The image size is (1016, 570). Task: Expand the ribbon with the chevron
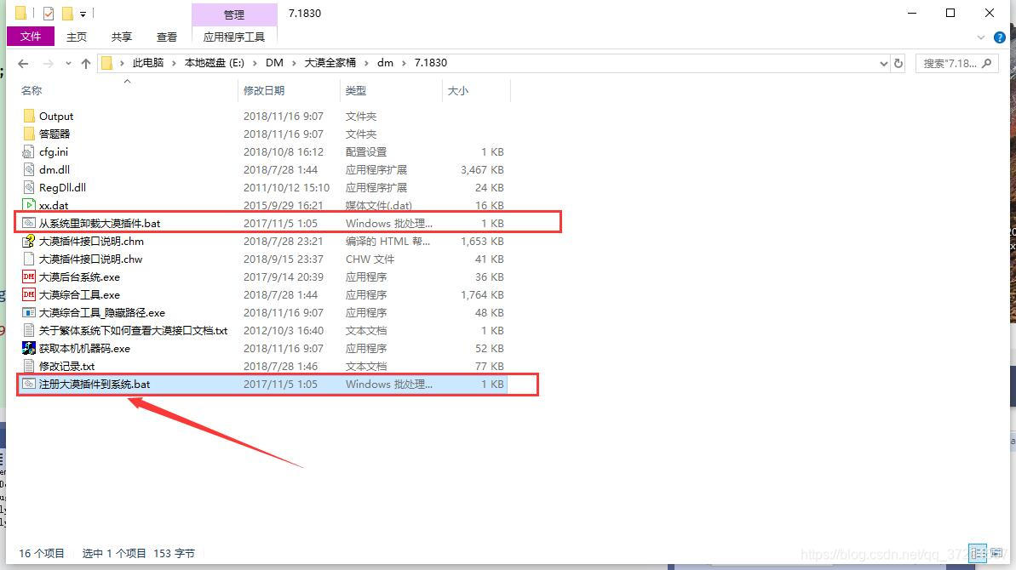980,37
